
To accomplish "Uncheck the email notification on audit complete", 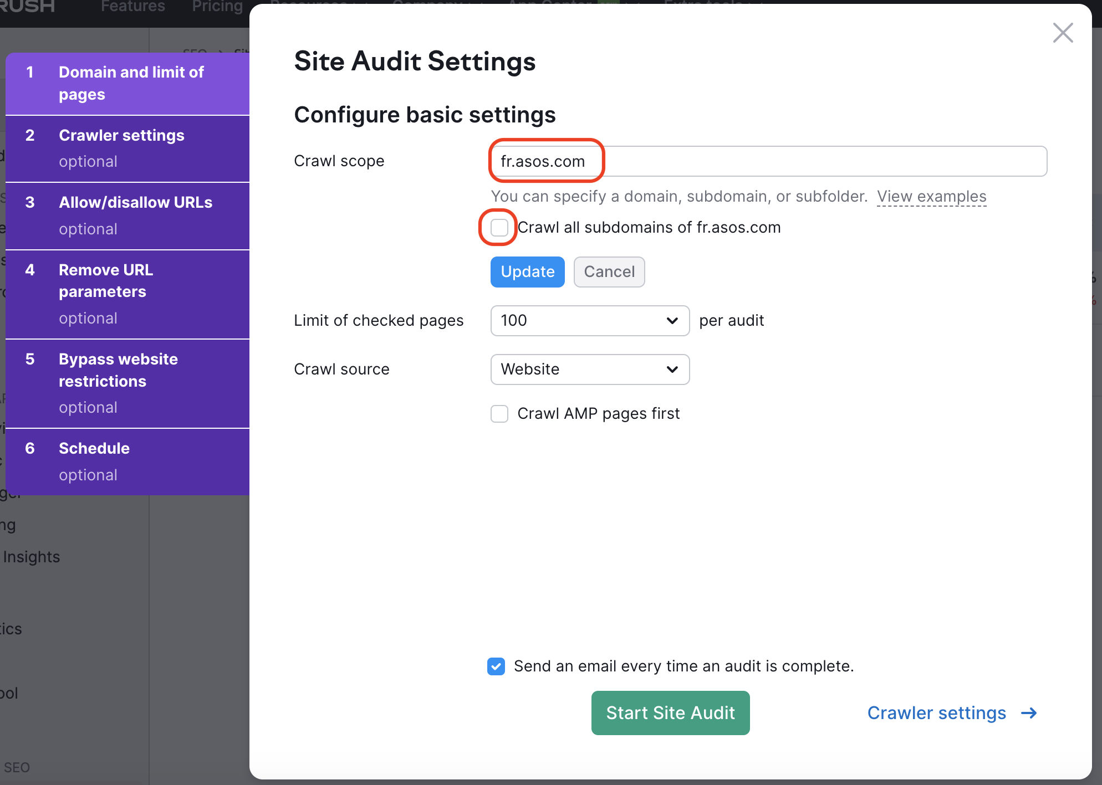I will (496, 666).
